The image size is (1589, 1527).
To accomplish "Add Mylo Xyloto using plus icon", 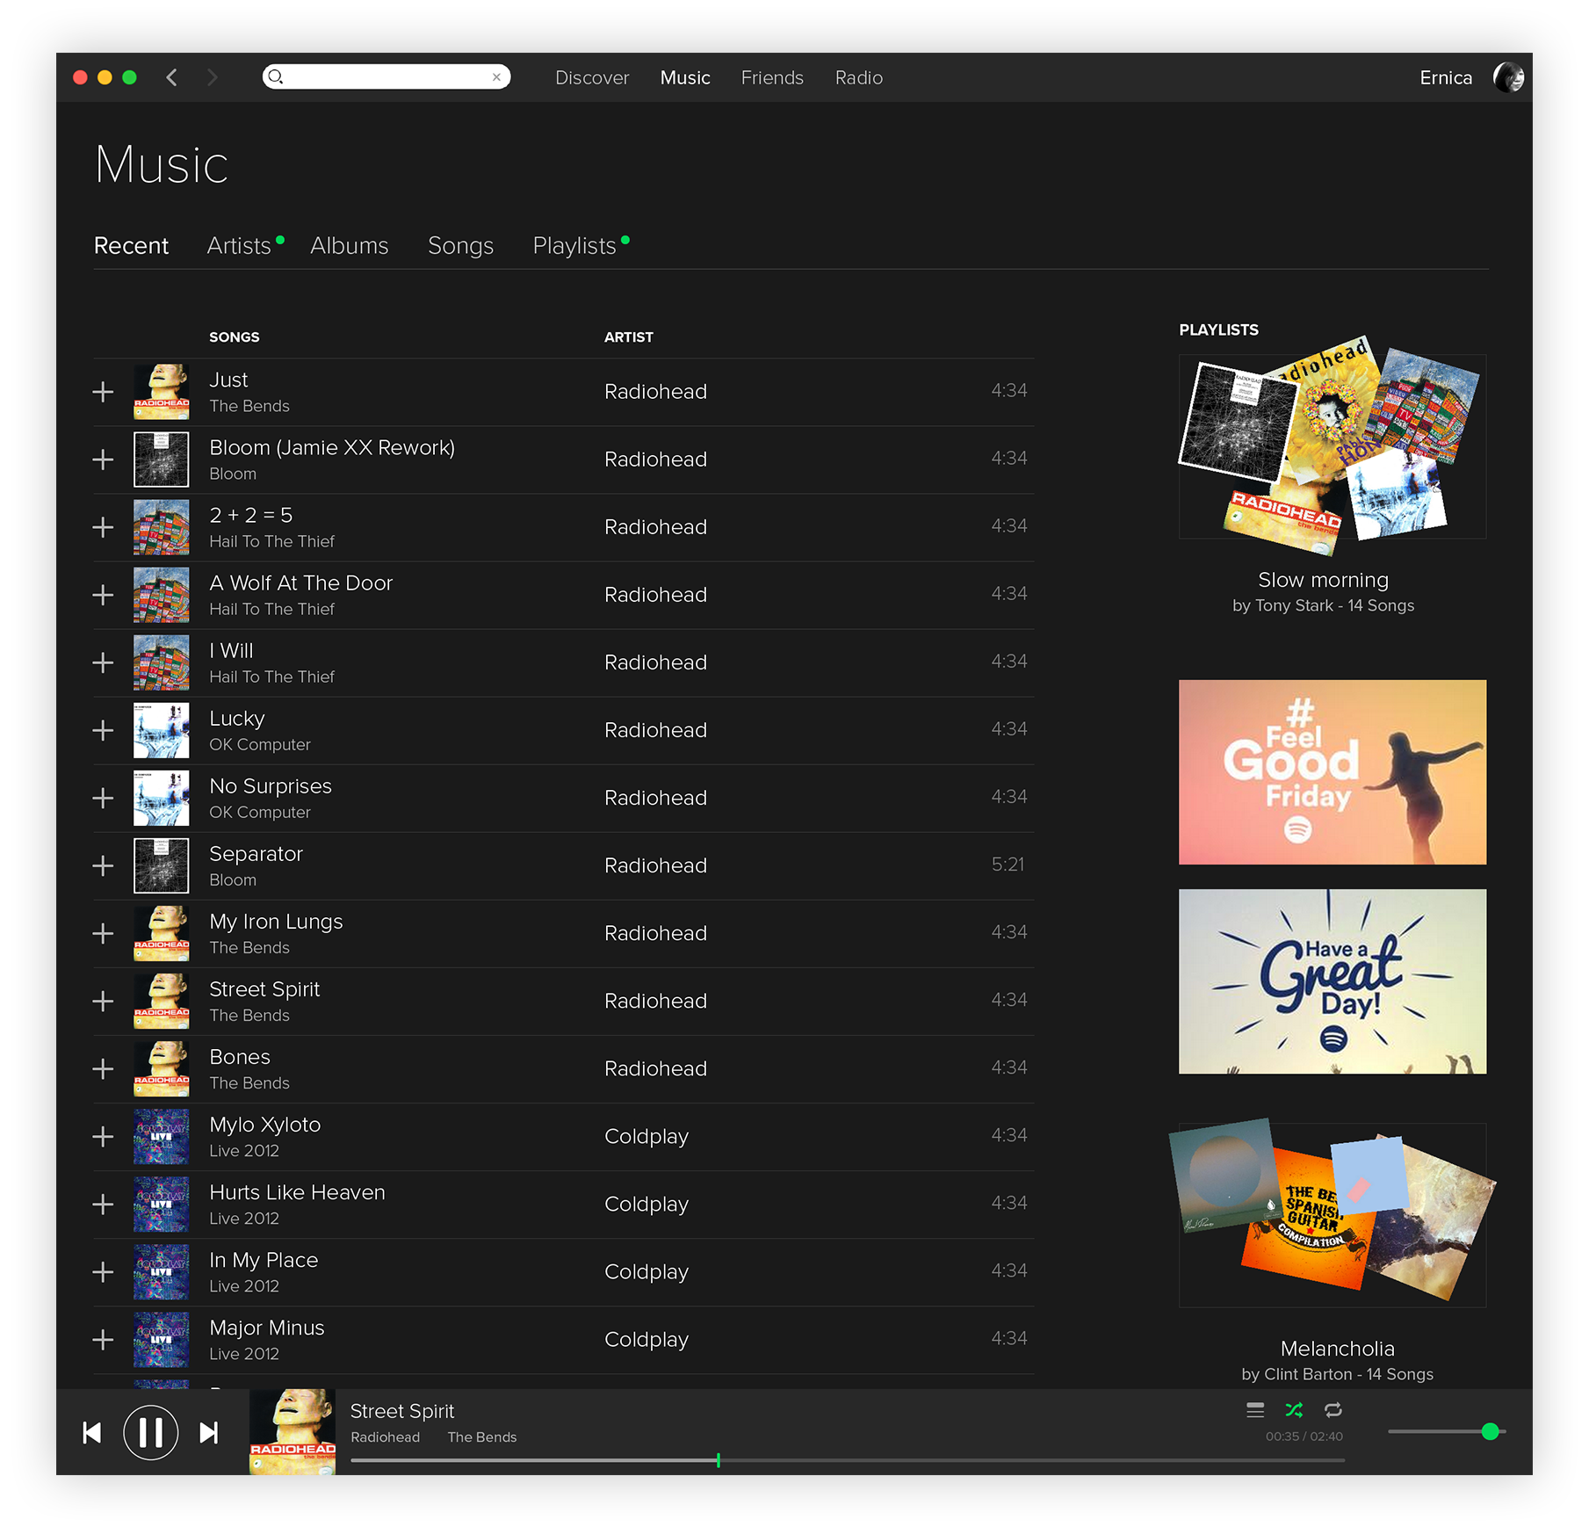I will [103, 1137].
